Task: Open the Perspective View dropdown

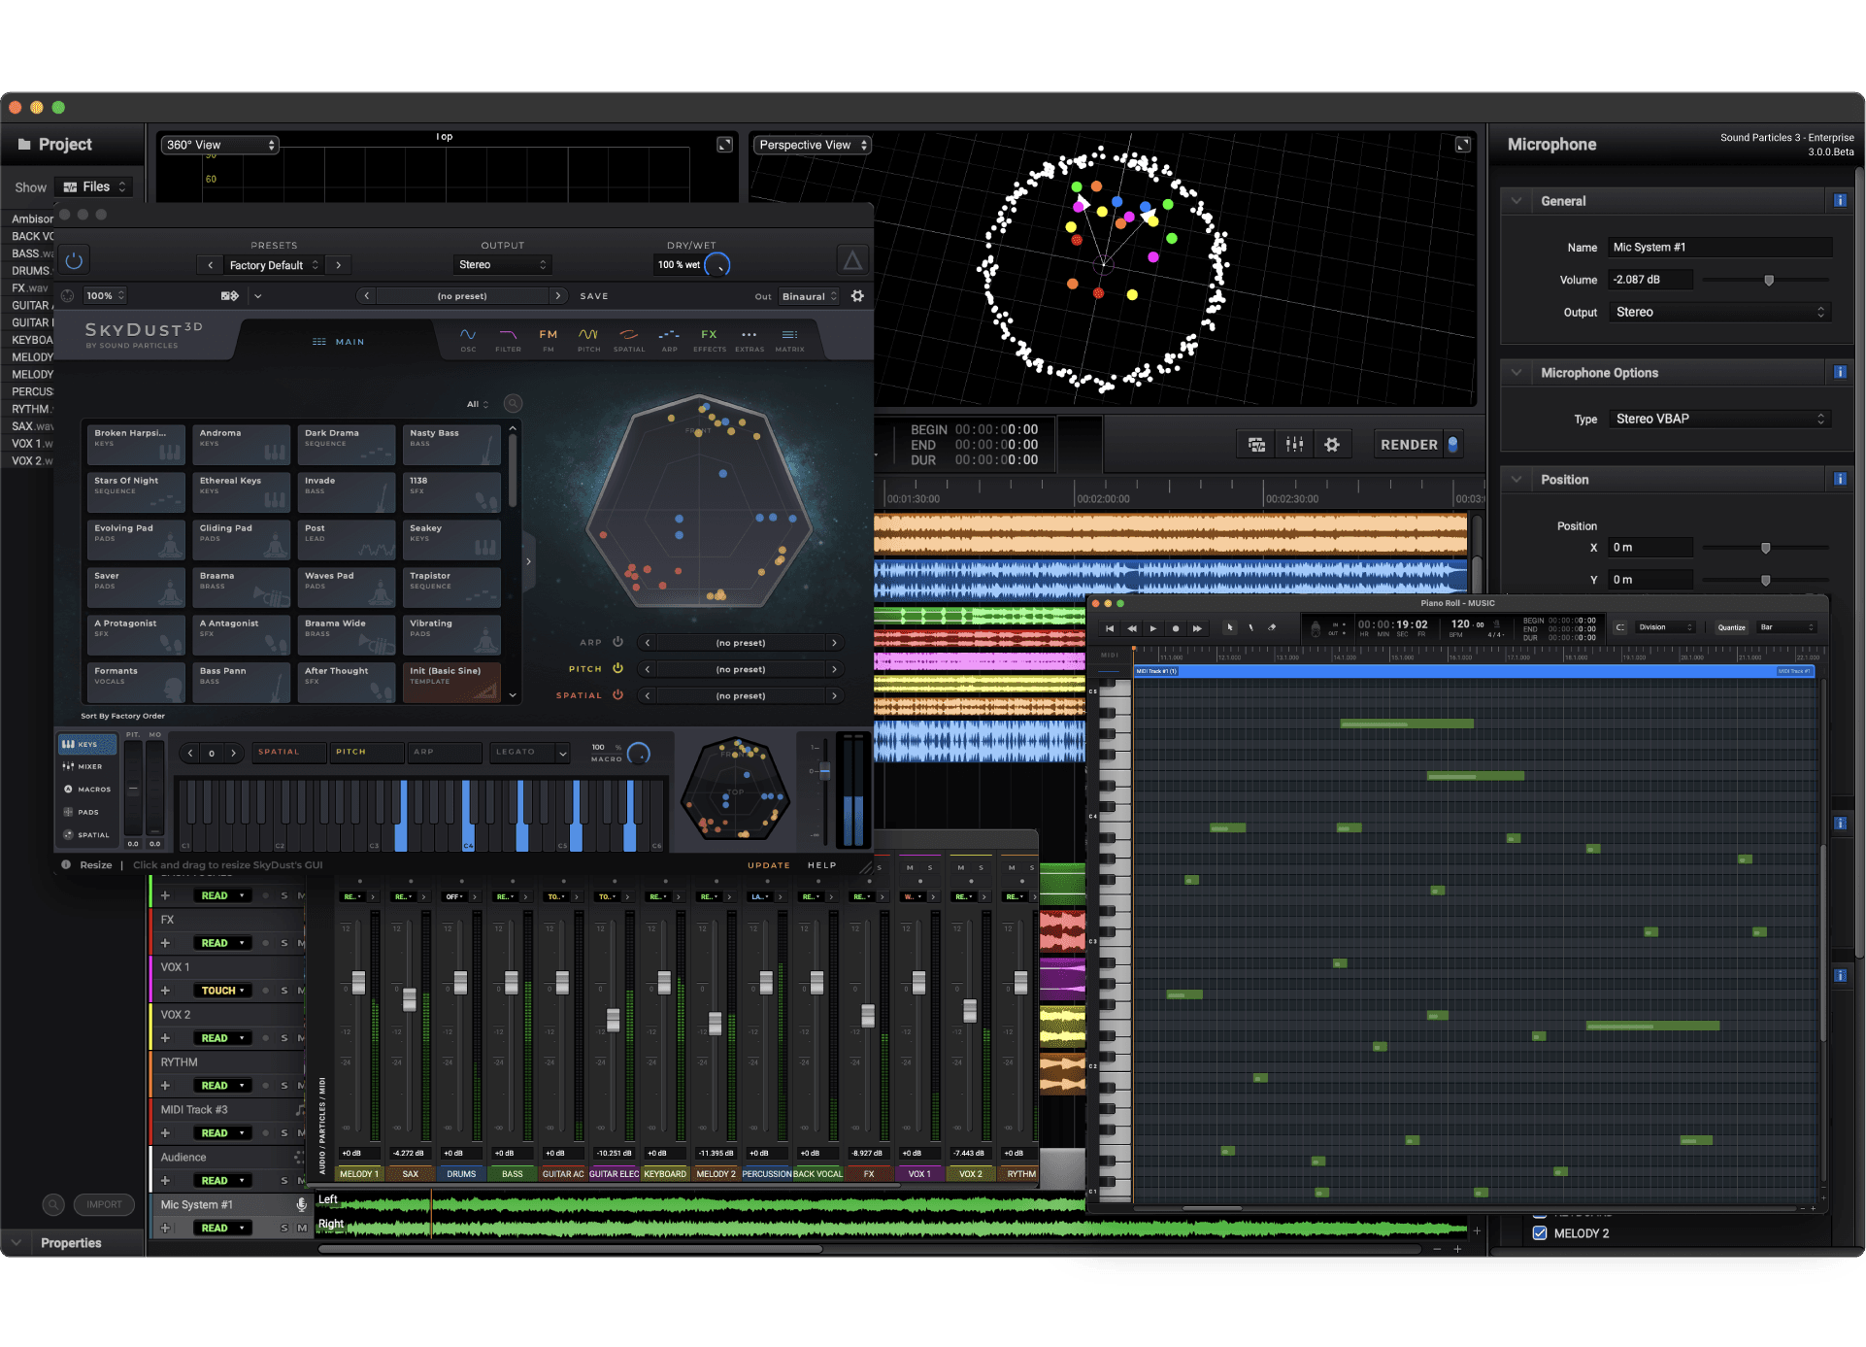Action: 813,145
